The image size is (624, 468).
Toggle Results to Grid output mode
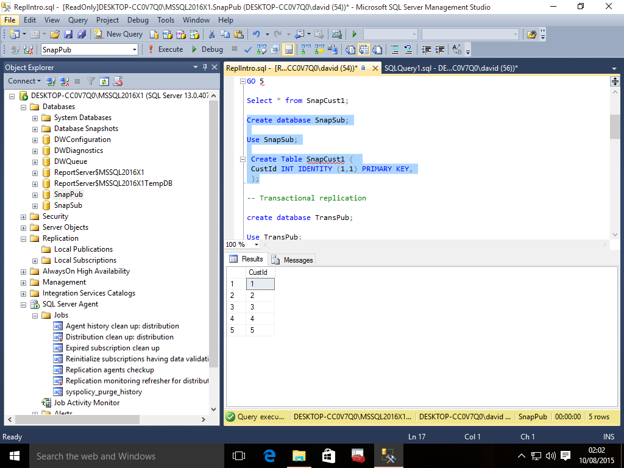coord(364,49)
